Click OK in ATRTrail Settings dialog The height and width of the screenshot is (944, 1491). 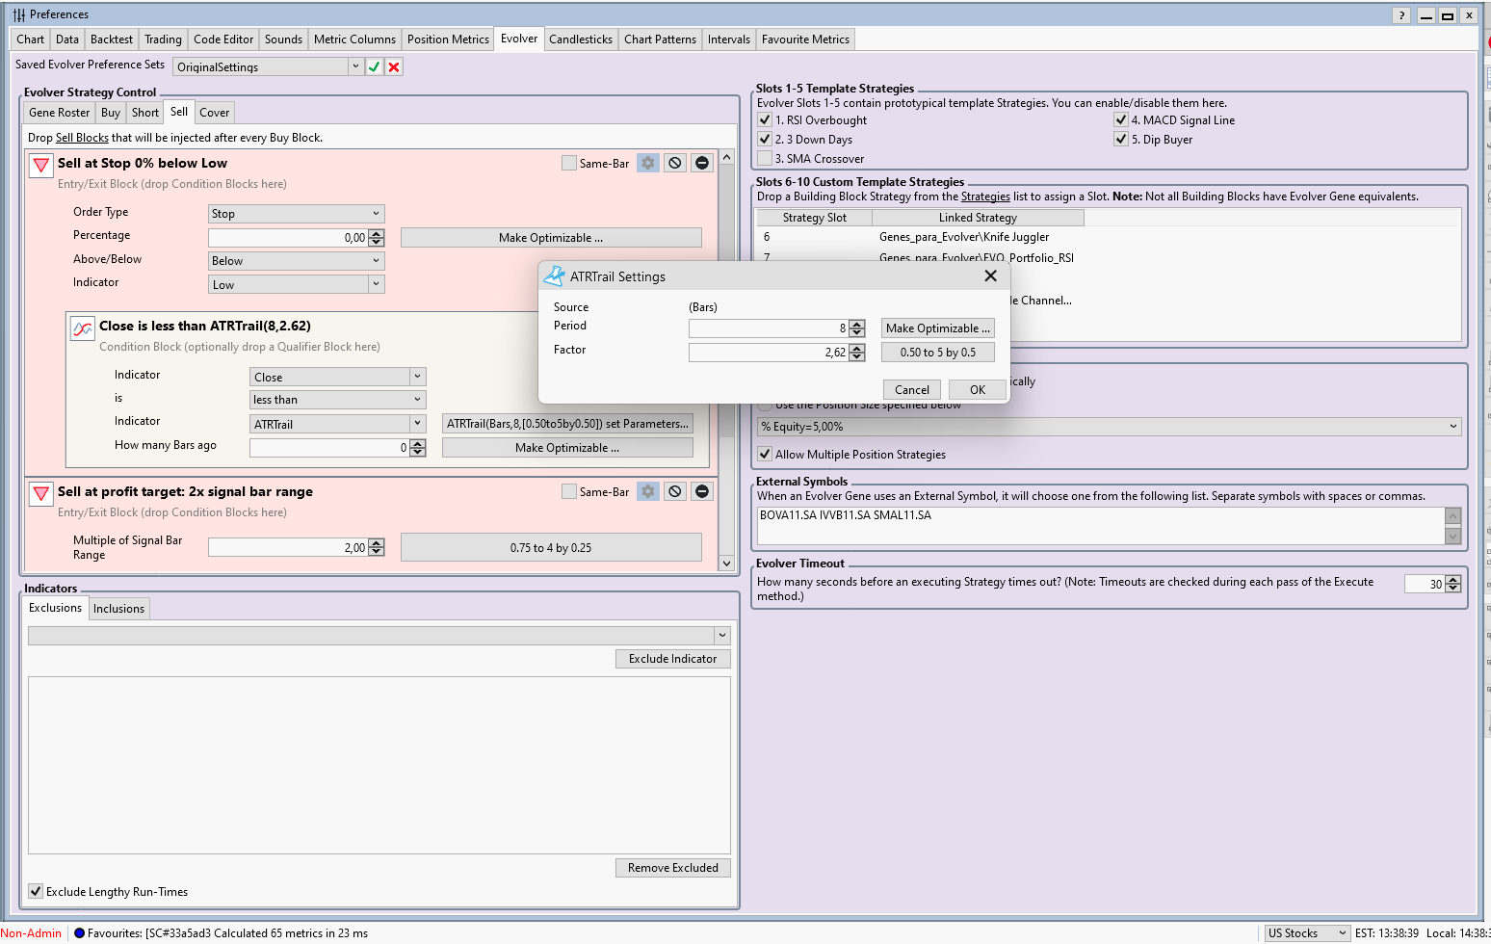coord(977,389)
